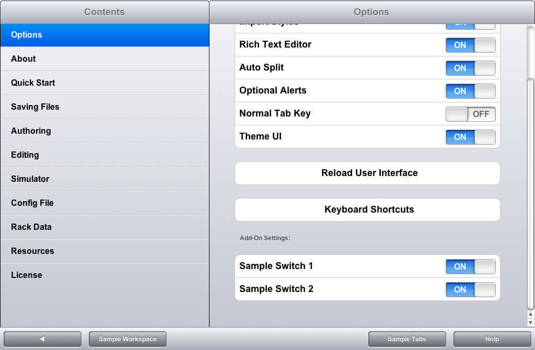Open the Simulator documentation entry
535x350 pixels.
[104, 179]
